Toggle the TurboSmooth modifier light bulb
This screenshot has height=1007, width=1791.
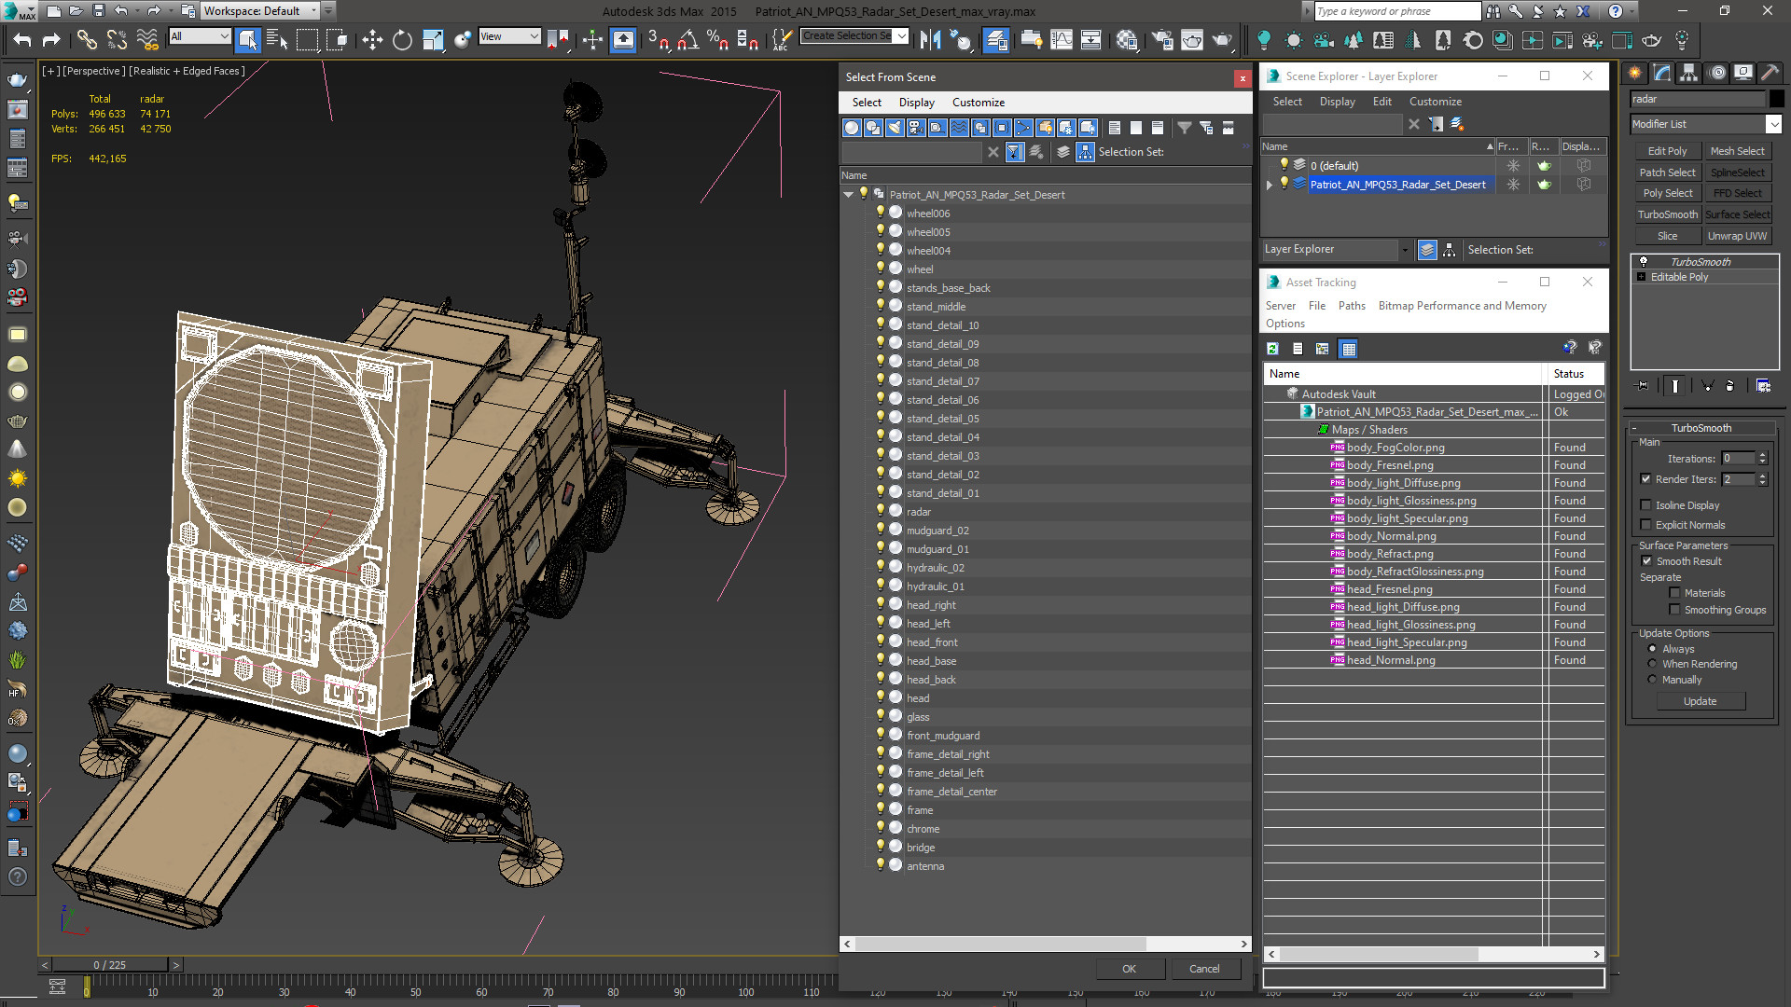(x=1644, y=262)
